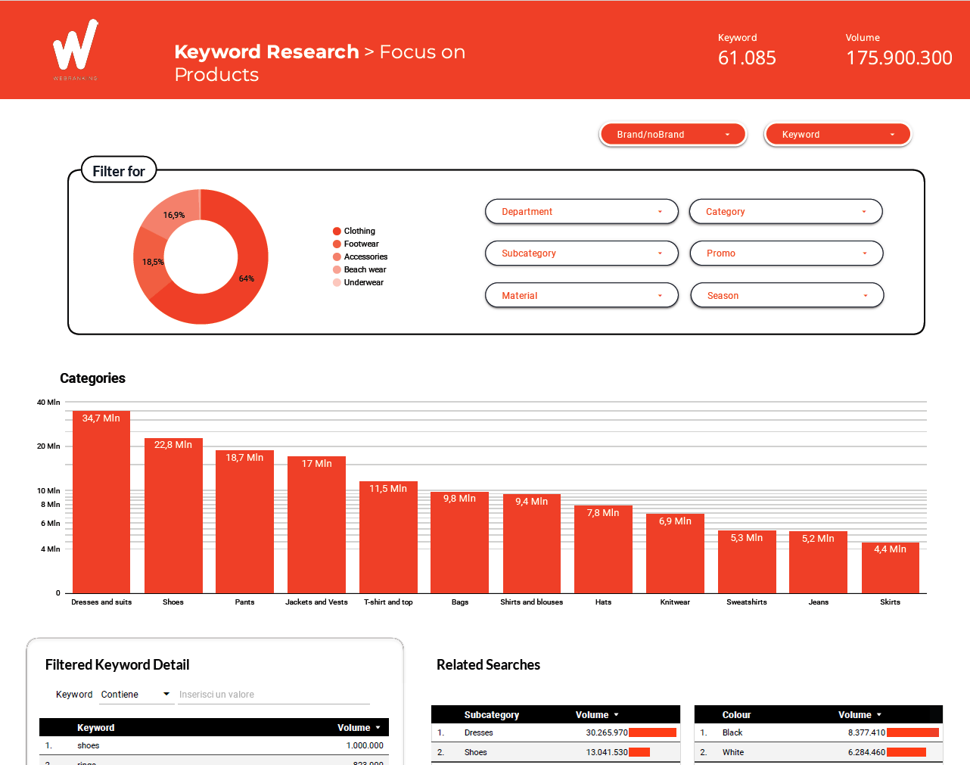Image resolution: width=970 pixels, height=765 pixels.
Task: Click the Footwear legend dot
Action: pyautogui.click(x=335, y=244)
